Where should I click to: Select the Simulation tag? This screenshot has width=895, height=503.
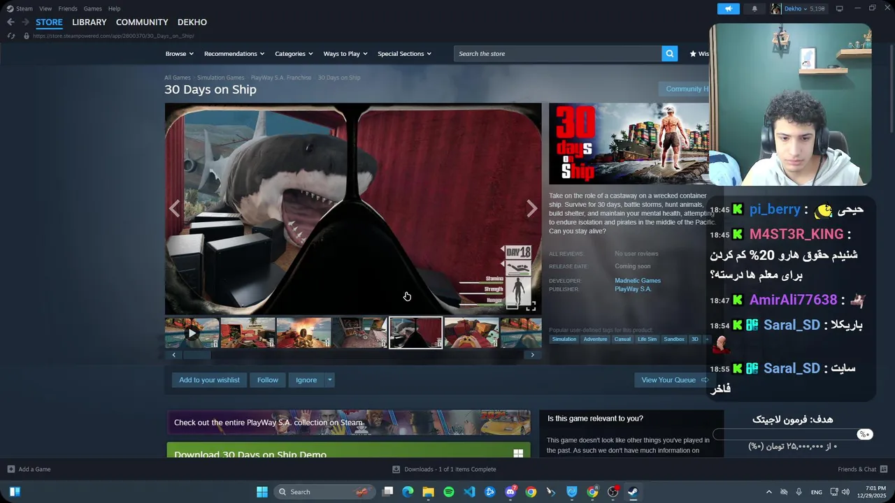(564, 340)
